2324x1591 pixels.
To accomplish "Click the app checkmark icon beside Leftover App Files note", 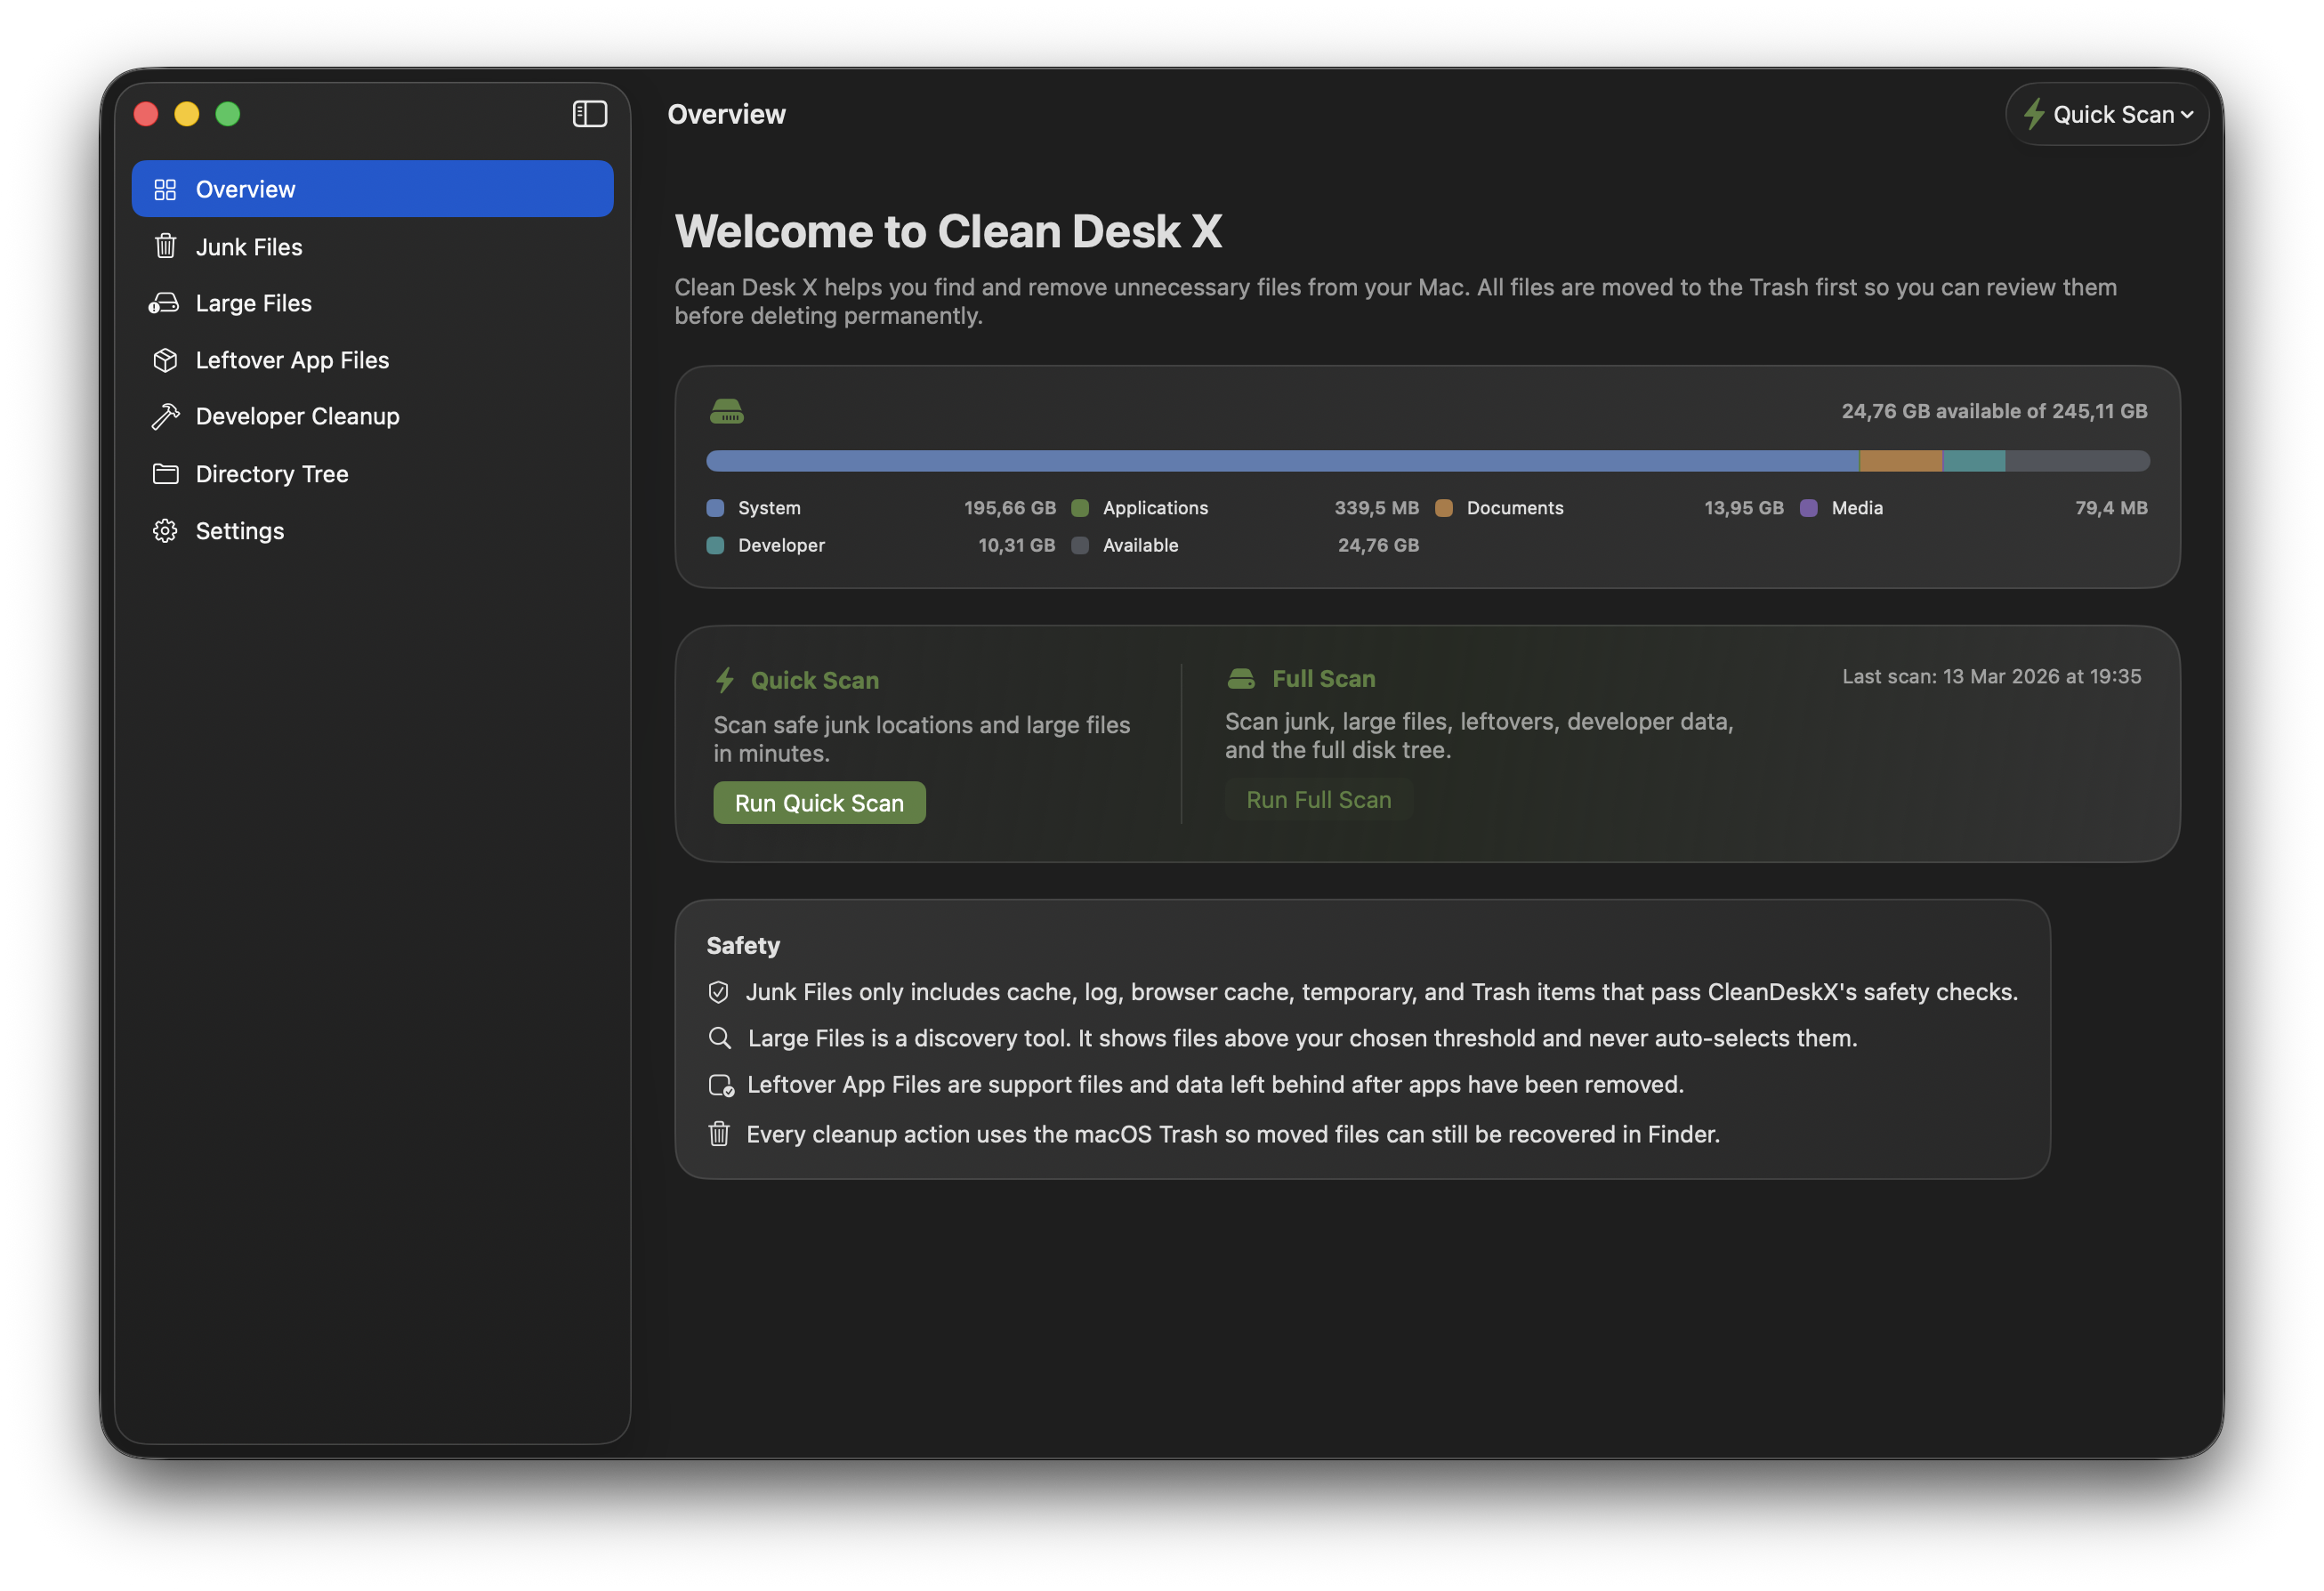I will click(721, 1085).
